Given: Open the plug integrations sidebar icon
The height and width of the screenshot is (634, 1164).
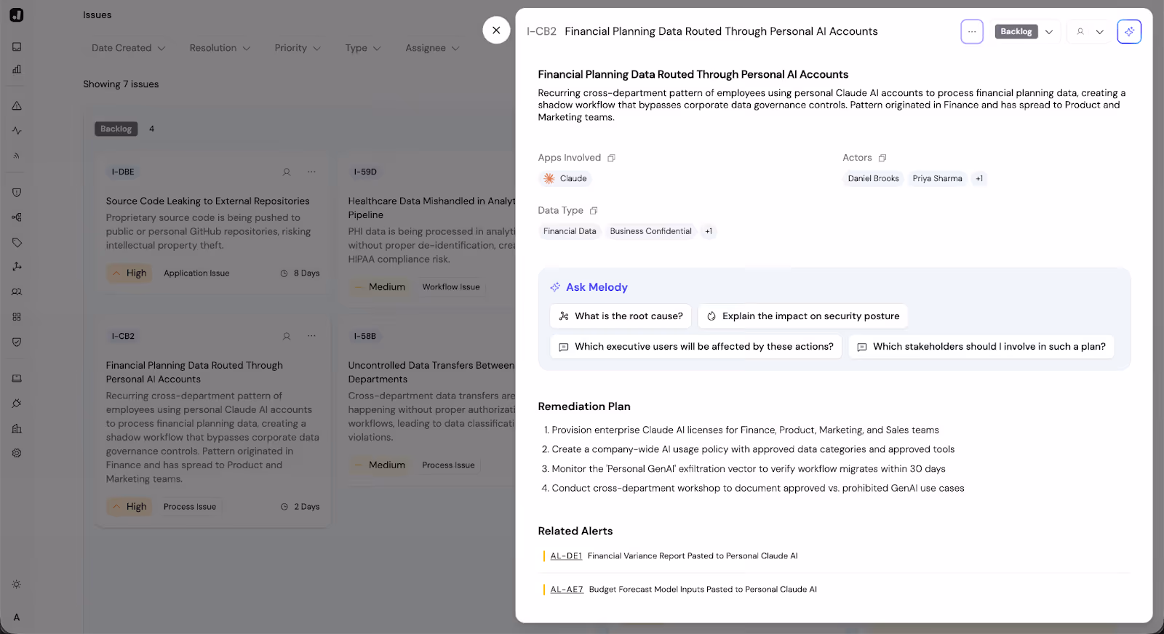Looking at the screenshot, I should 17,404.
